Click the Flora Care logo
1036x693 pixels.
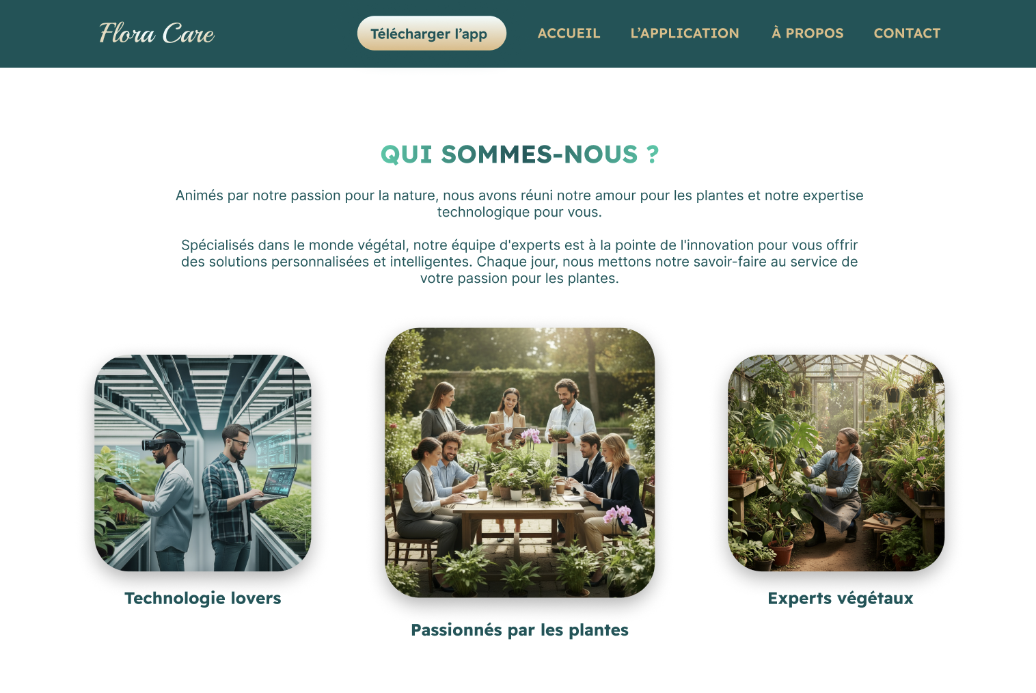click(x=157, y=33)
